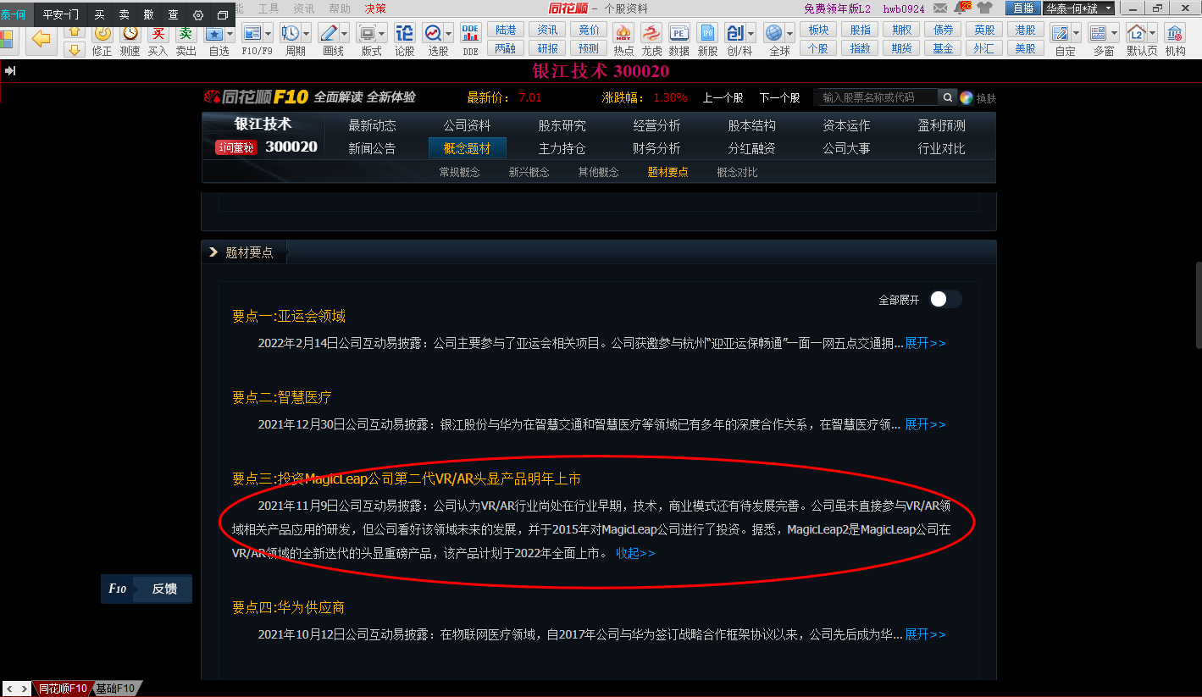Click the notification bell icon
This screenshot has height=697, width=1202.
point(961,8)
